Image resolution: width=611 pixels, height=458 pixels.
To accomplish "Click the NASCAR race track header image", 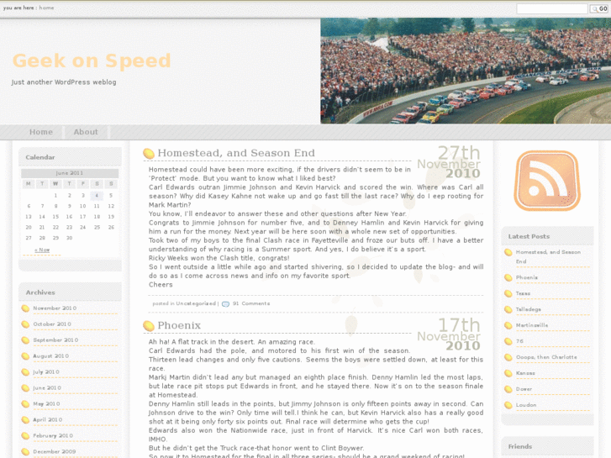I will (466, 71).
